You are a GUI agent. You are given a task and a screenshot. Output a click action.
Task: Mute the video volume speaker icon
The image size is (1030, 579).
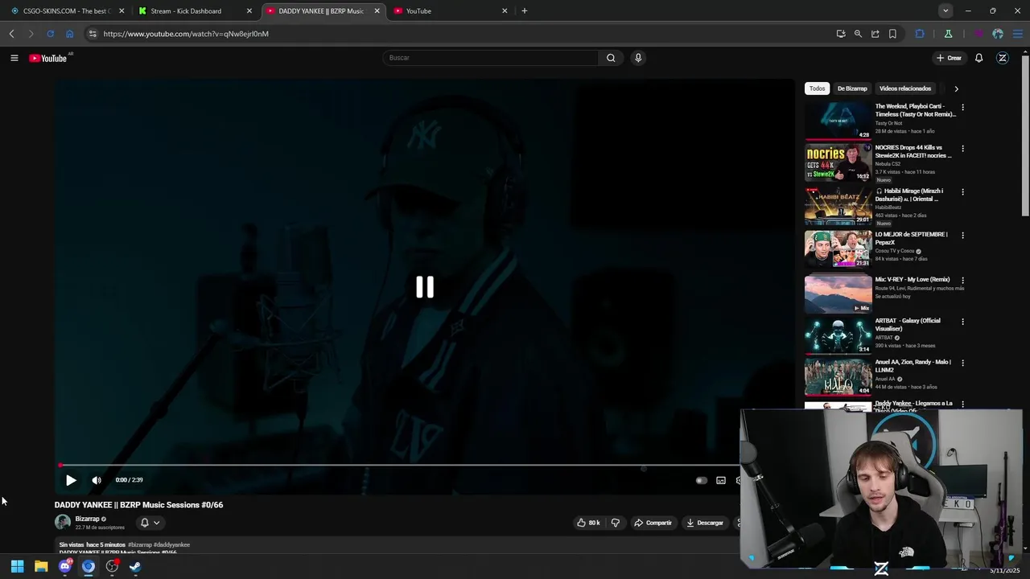[97, 480]
